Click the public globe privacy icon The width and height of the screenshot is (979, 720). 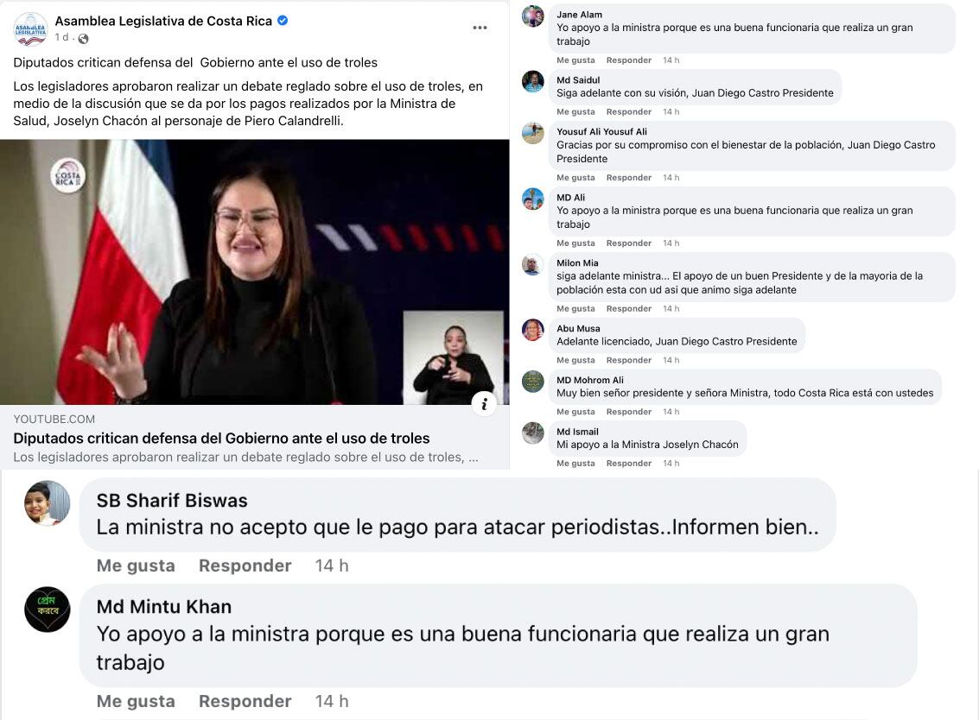83,38
